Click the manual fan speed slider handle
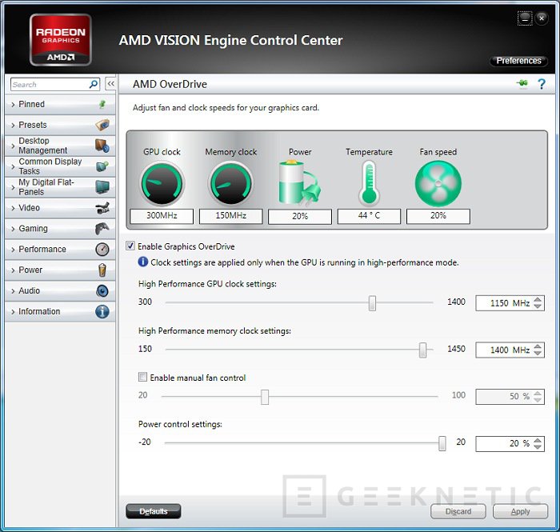The height and width of the screenshot is (532, 560). point(265,397)
